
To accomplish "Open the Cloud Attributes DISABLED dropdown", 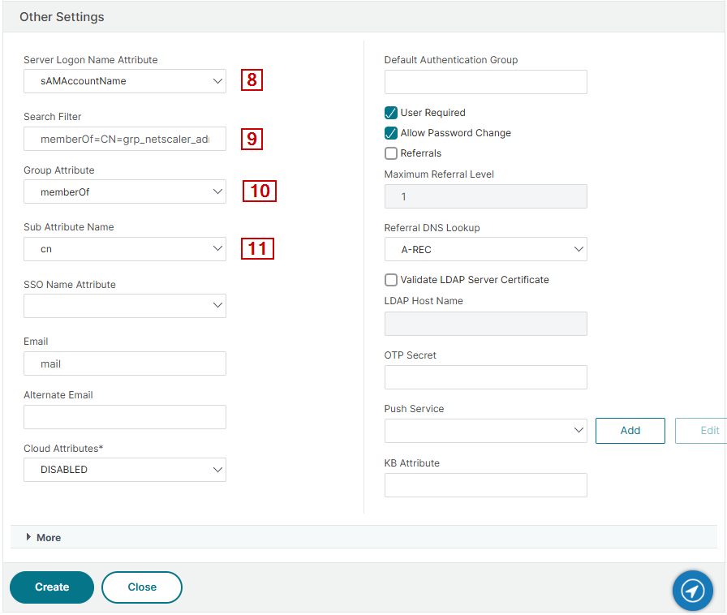I will 125,470.
